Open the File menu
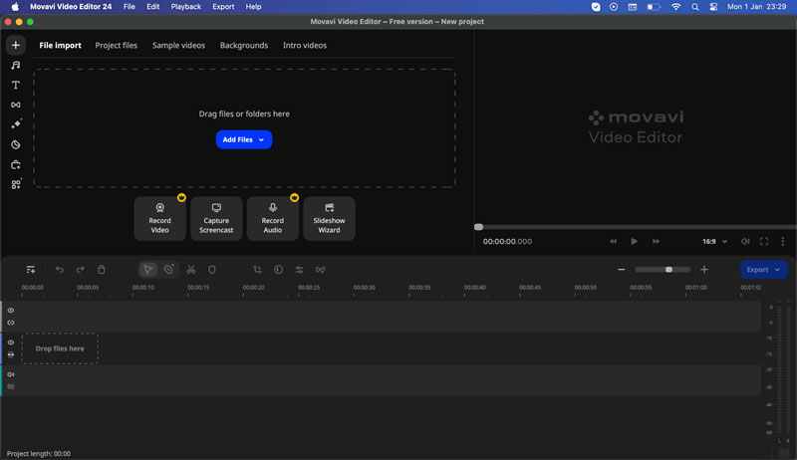Viewport: 797px width, 460px height. click(130, 7)
